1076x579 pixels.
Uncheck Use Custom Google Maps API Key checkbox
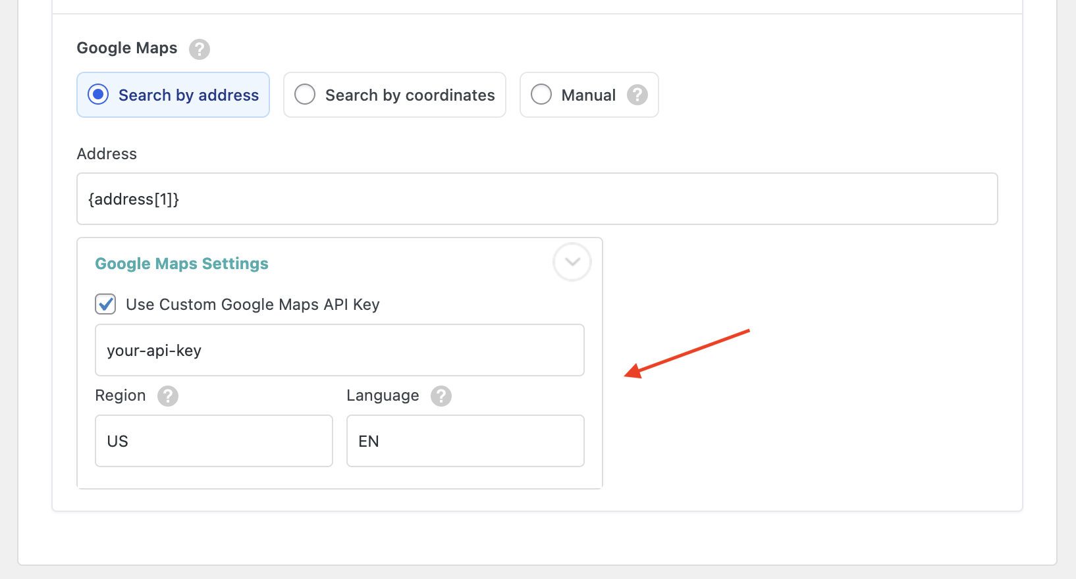[x=106, y=305]
